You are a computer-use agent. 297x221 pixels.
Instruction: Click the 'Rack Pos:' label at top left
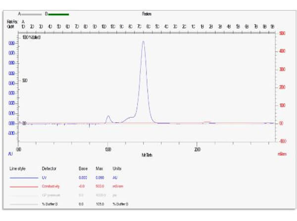(12, 22)
